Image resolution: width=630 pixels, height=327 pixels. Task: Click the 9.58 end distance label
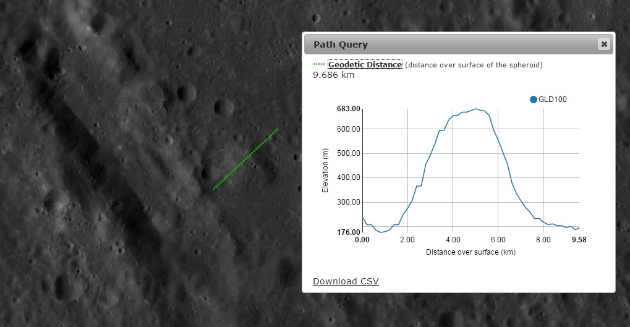[x=579, y=240]
